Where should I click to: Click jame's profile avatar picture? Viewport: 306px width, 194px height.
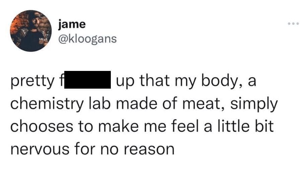(x=31, y=31)
